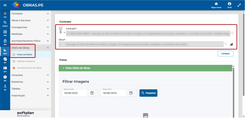Open the SGF dollar icon

(5, 78)
